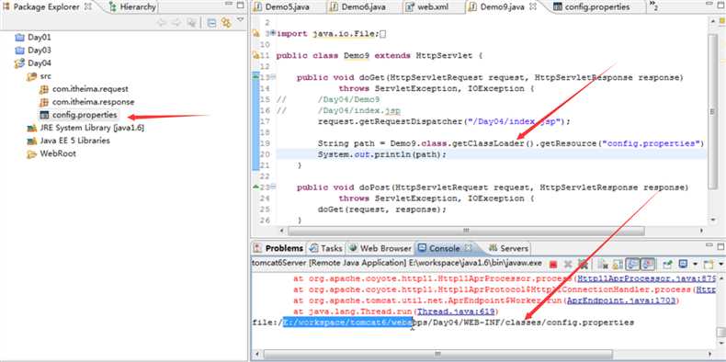
Task: Open the Web Browser view tab
Action: [x=380, y=248]
